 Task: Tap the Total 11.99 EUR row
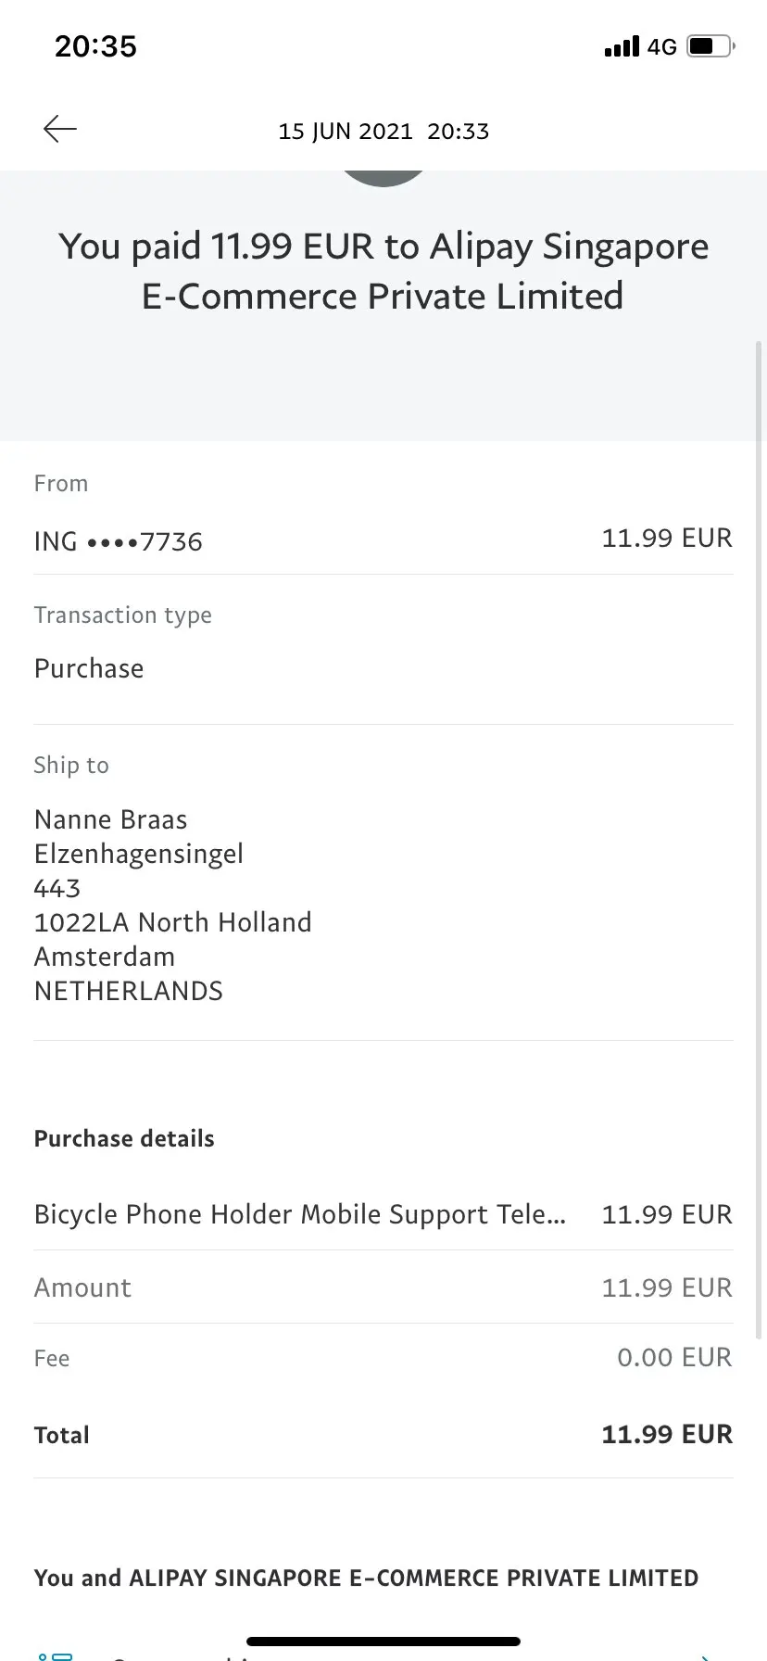click(x=383, y=1435)
